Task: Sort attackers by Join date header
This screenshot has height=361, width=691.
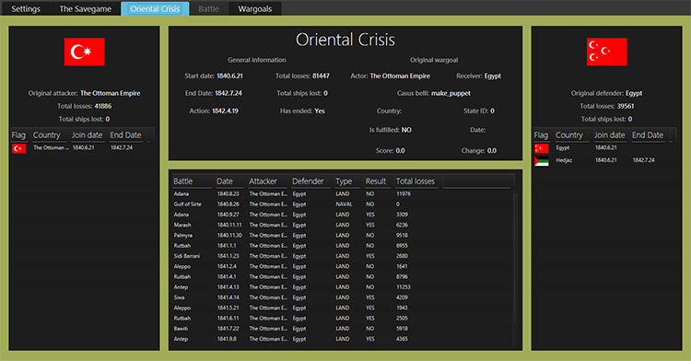Action: click(88, 135)
